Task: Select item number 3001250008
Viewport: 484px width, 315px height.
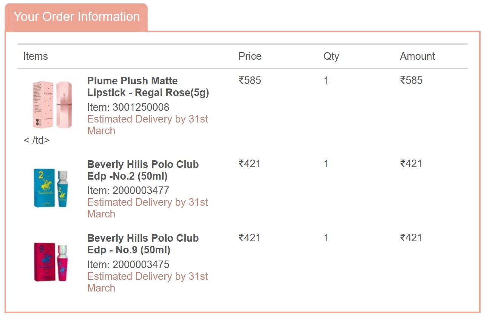Action: pyautogui.click(x=128, y=107)
